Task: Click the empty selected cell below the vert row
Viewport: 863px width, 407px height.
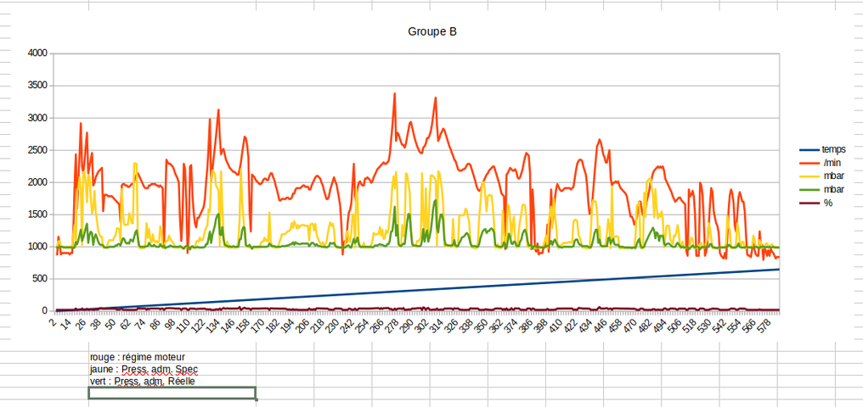Action: click(x=172, y=393)
